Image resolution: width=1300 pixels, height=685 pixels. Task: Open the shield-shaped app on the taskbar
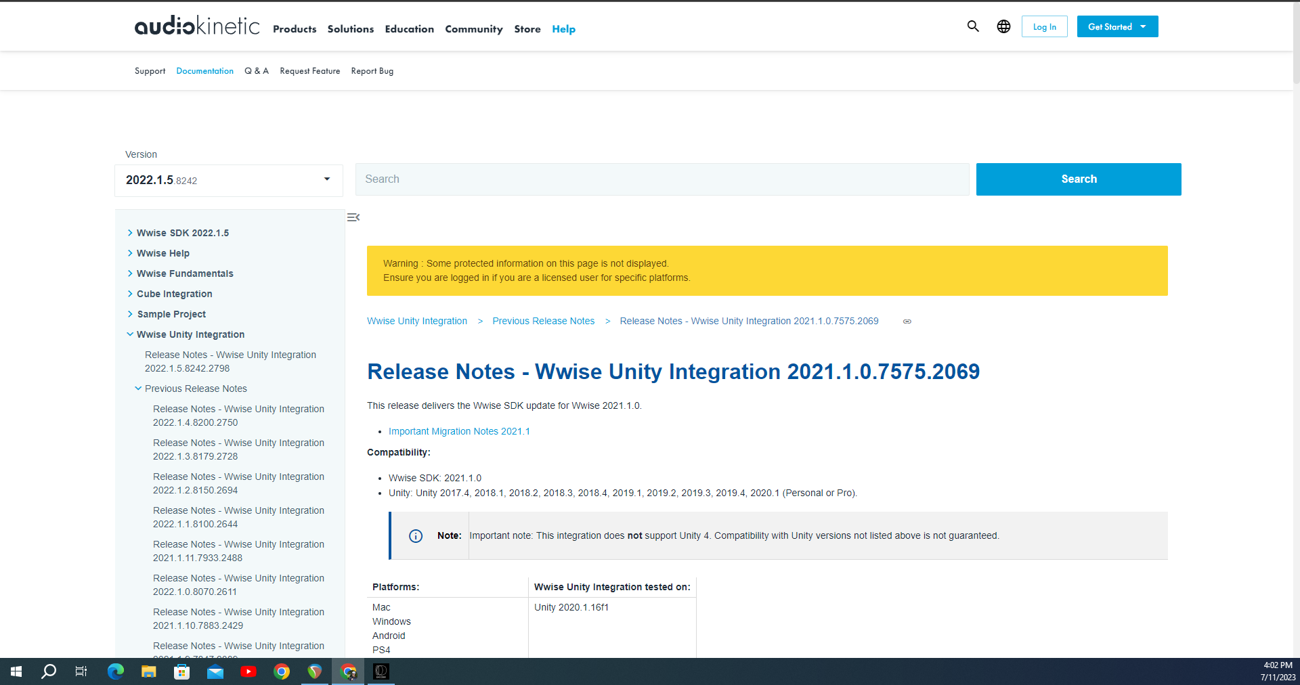(x=315, y=671)
